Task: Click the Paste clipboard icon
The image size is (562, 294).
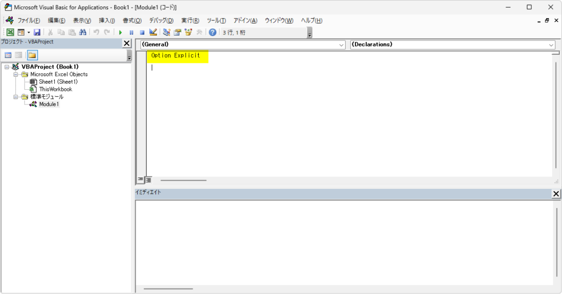Action: 72,32
